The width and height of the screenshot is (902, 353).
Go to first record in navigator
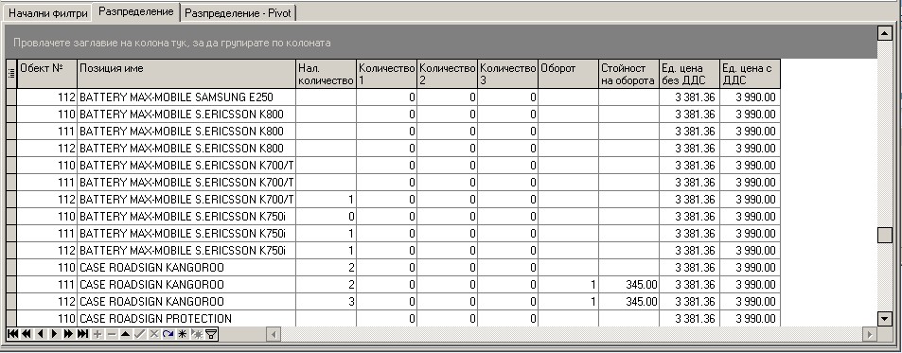[12, 333]
